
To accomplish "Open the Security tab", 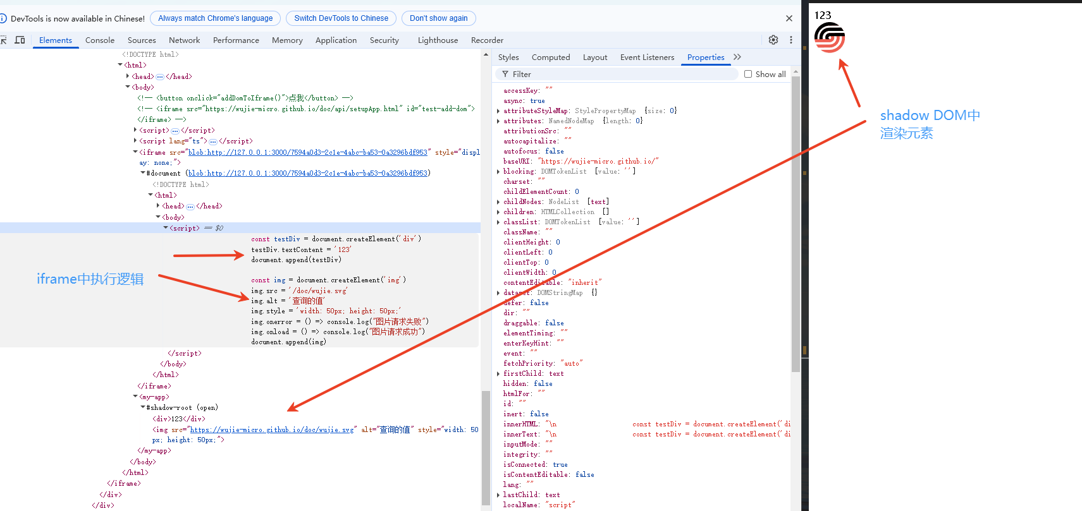I will (x=384, y=40).
